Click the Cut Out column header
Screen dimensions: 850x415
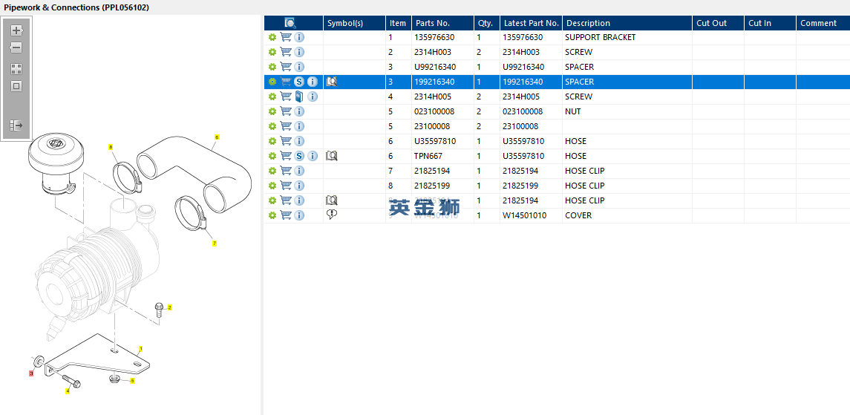(719, 23)
